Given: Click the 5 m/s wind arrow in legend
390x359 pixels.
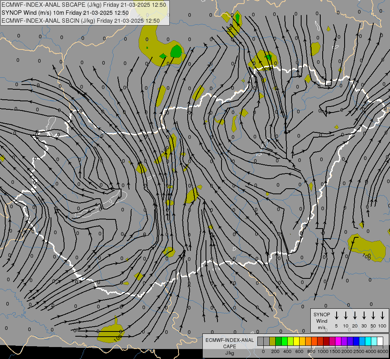Looking at the screenshot, I should (336, 315).
